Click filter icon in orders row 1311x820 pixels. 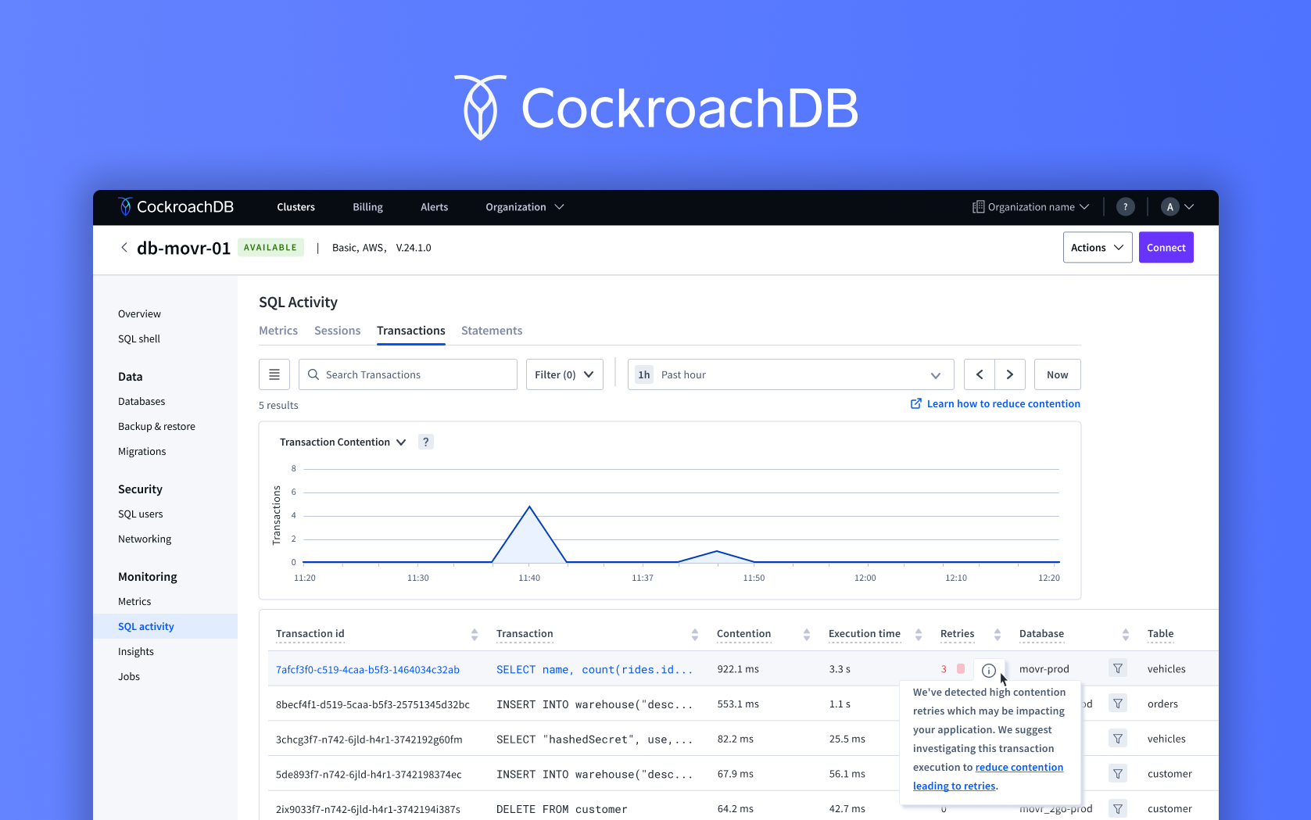click(x=1118, y=704)
